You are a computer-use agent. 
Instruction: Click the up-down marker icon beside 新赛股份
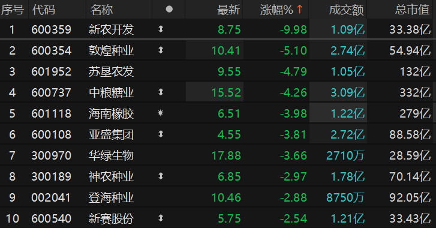pos(161,218)
